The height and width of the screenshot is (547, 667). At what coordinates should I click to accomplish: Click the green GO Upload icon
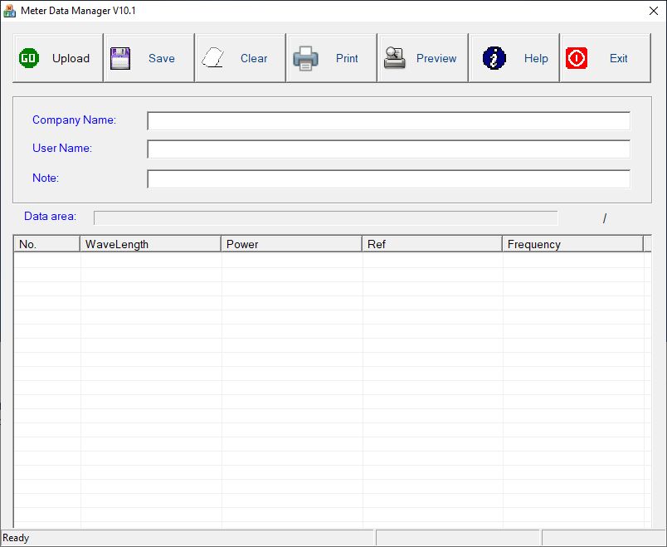pos(29,58)
